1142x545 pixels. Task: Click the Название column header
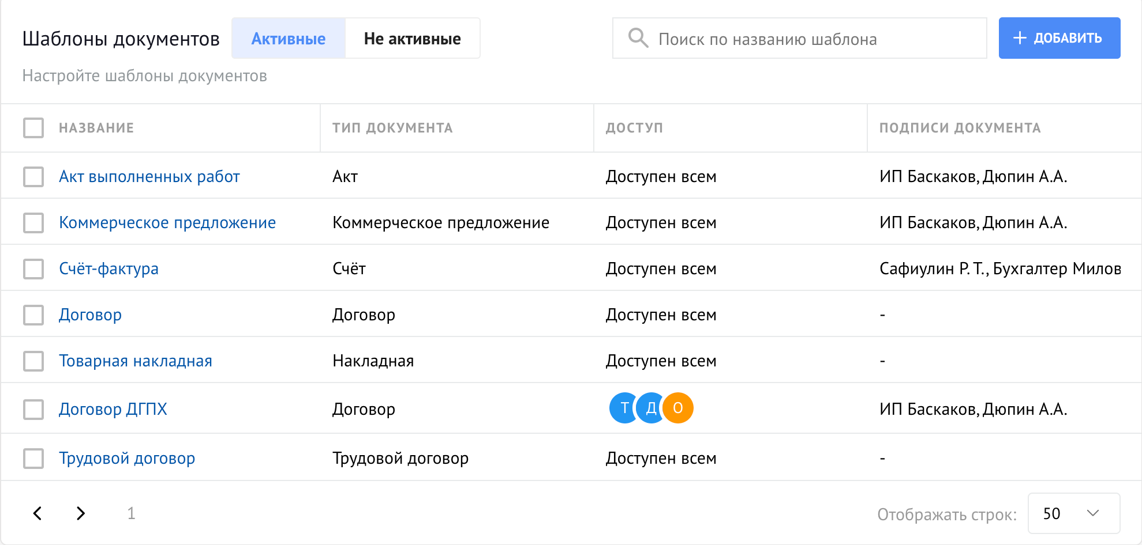tap(96, 128)
